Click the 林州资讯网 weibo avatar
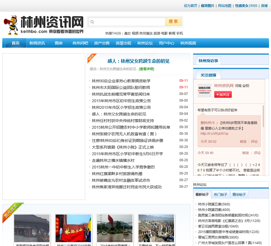Screen dimensions: 271x246 pyautogui.click(x=205, y=90)
